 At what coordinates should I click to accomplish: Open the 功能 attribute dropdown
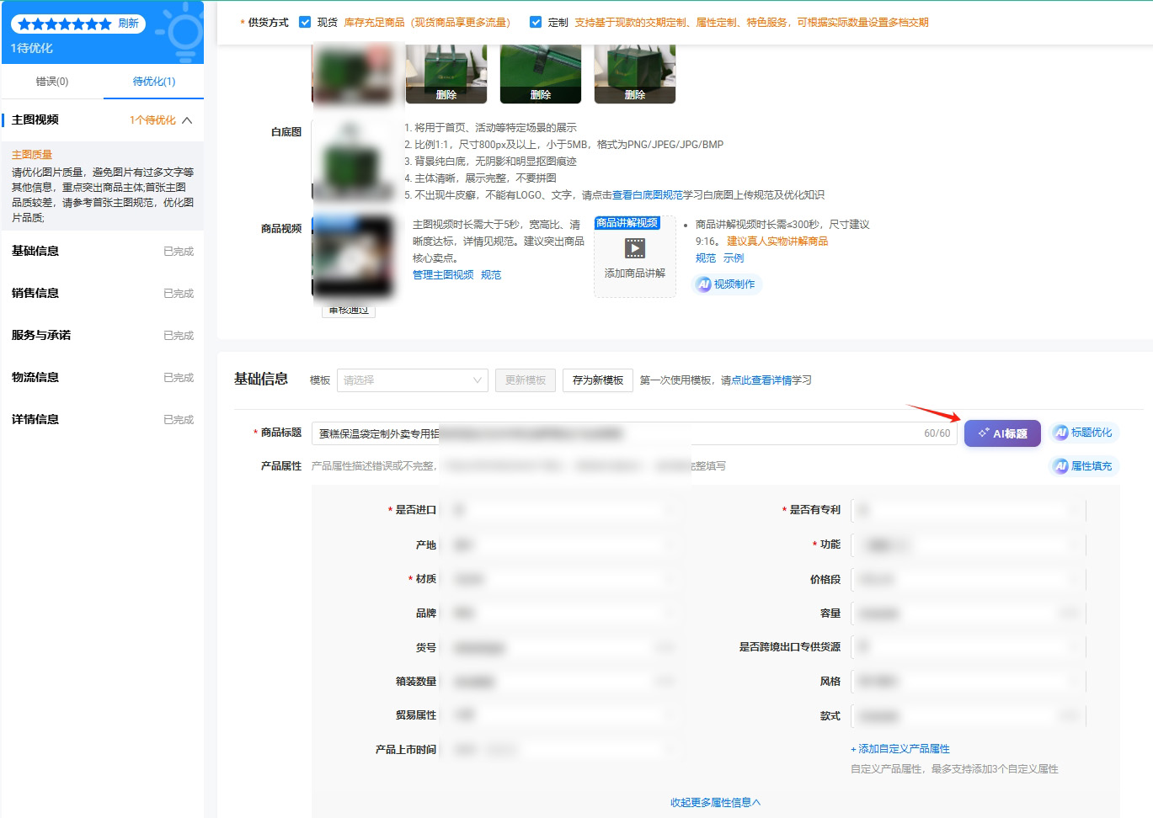click(x=969, y=544)
